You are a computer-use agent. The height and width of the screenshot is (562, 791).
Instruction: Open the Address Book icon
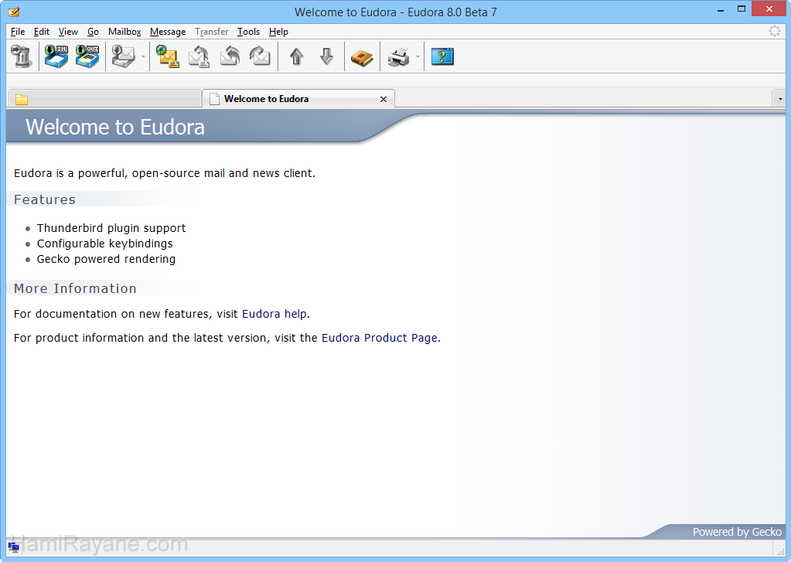362,57
